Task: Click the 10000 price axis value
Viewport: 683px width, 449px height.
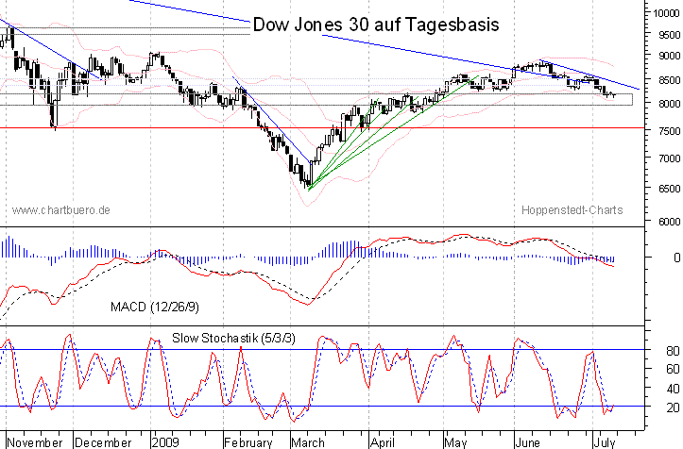Action: (x=666, y=13)
